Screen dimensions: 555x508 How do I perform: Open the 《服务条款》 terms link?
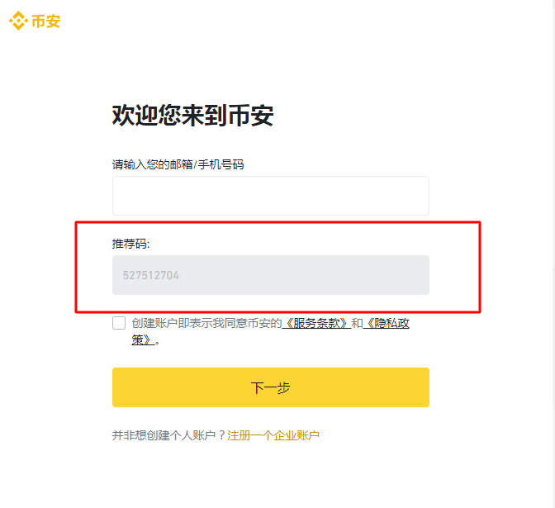tap(316, 323)
